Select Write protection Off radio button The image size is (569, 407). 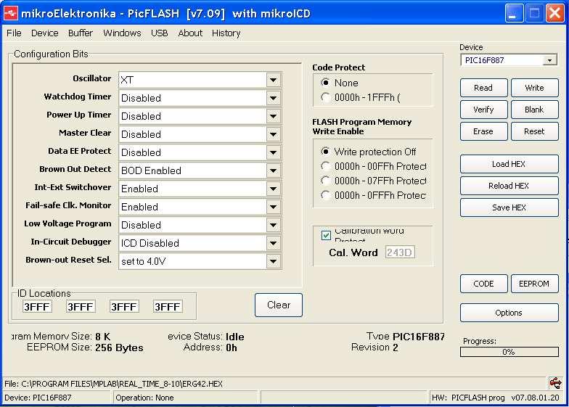tap(325, 152)
